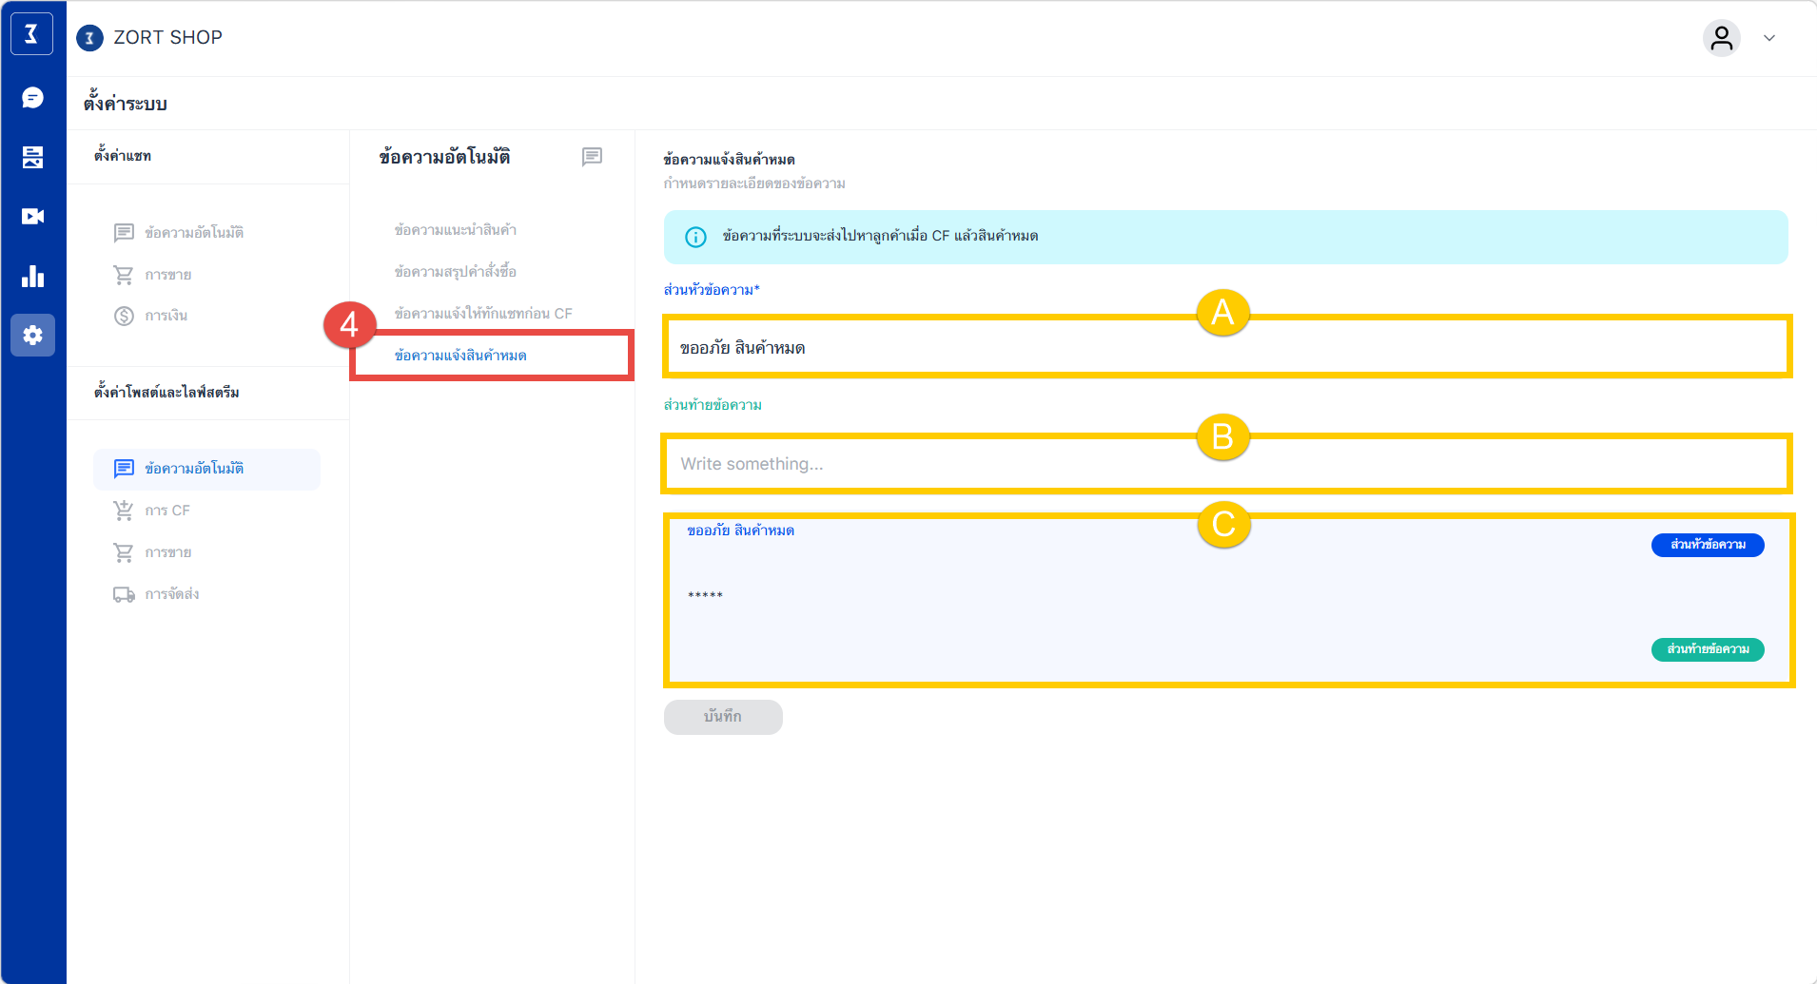The image size is (1817, 984).
Task: Click the store inbox sidebar icon
Action: (x=32, y=157)
